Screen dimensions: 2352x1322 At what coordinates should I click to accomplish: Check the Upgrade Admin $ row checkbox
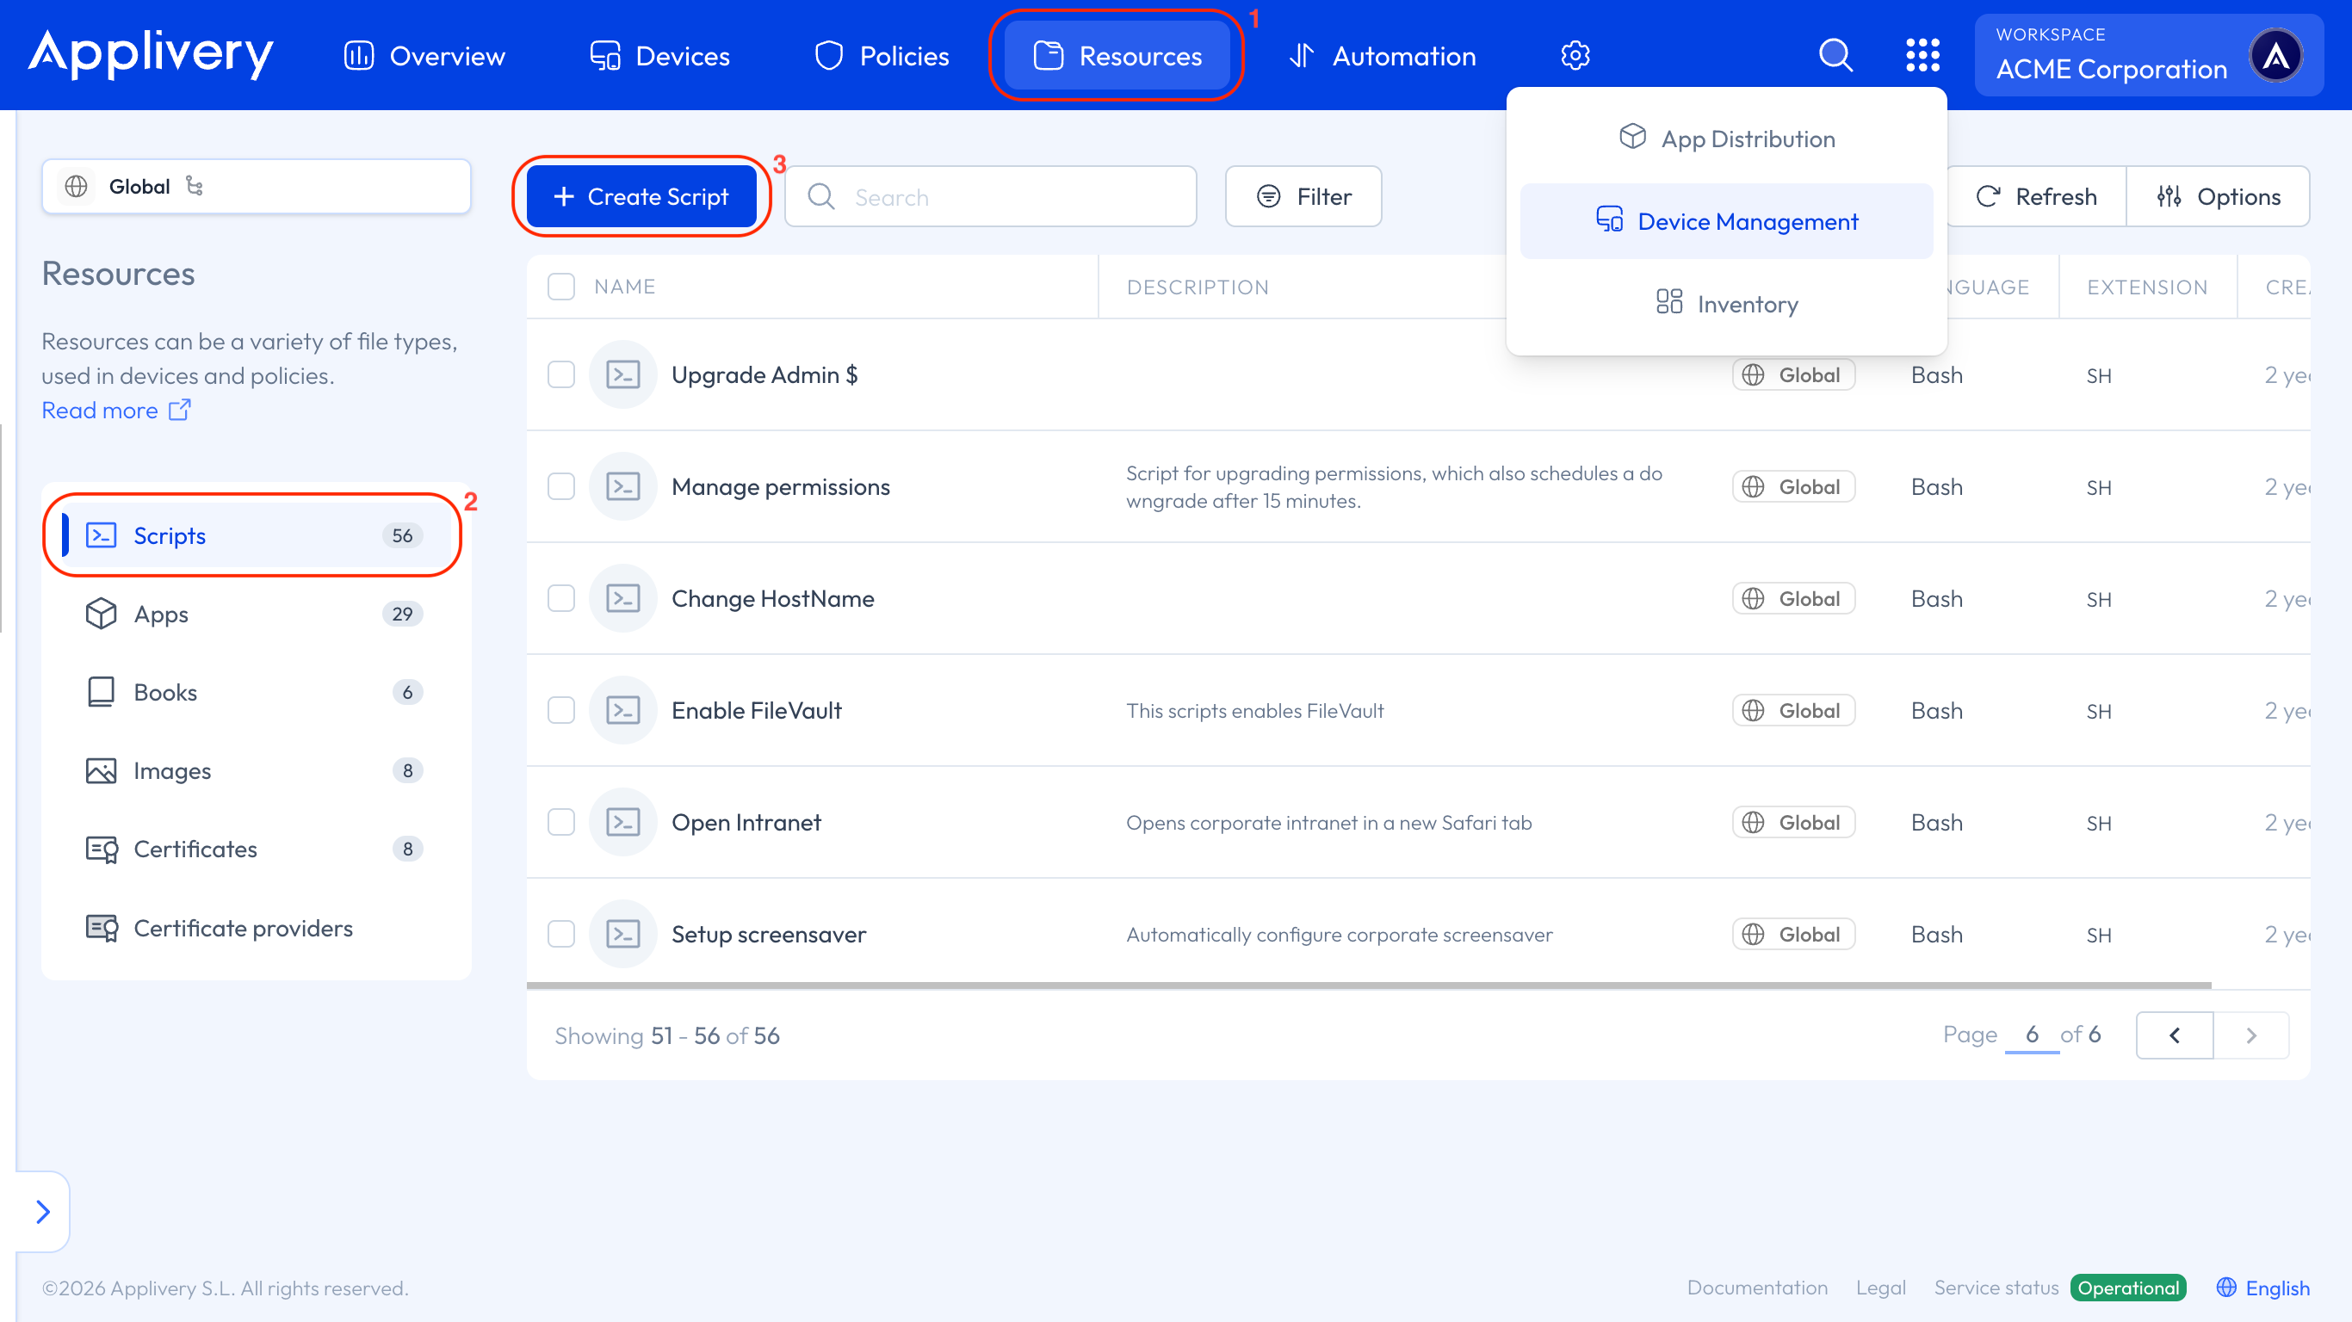point(560,375)
